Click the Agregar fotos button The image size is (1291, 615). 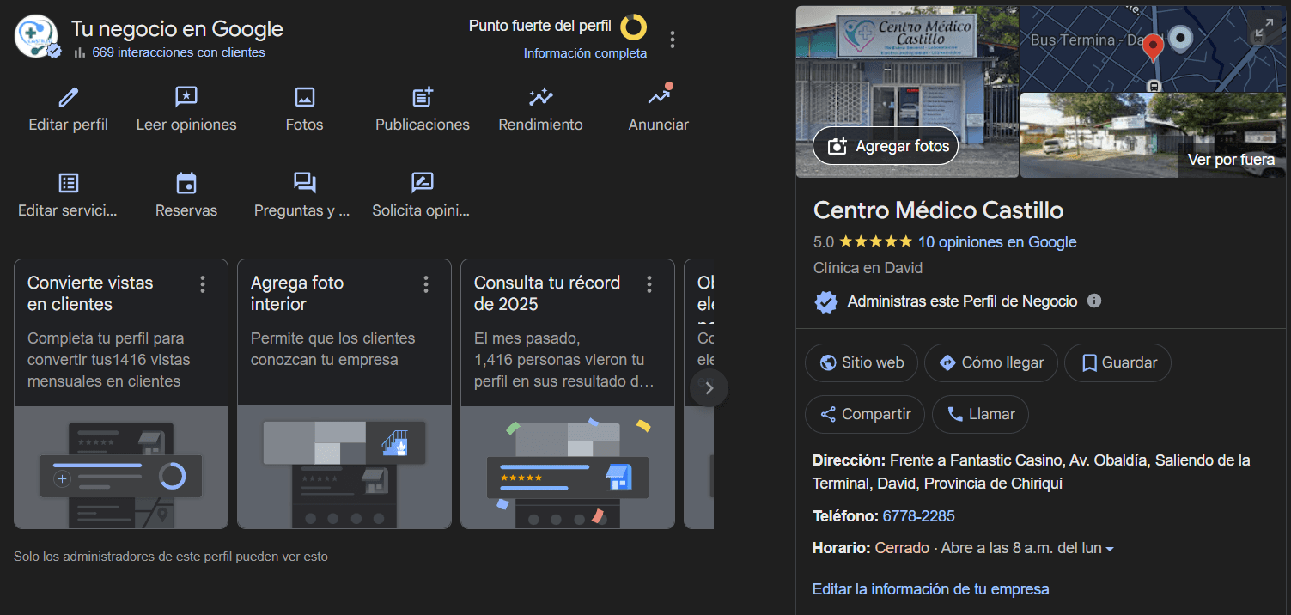tap(886, 146)
